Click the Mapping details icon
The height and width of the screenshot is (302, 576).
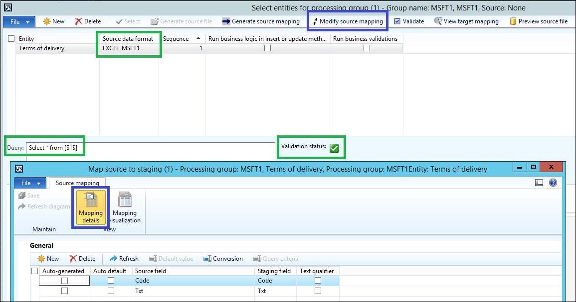pos(91,207)
